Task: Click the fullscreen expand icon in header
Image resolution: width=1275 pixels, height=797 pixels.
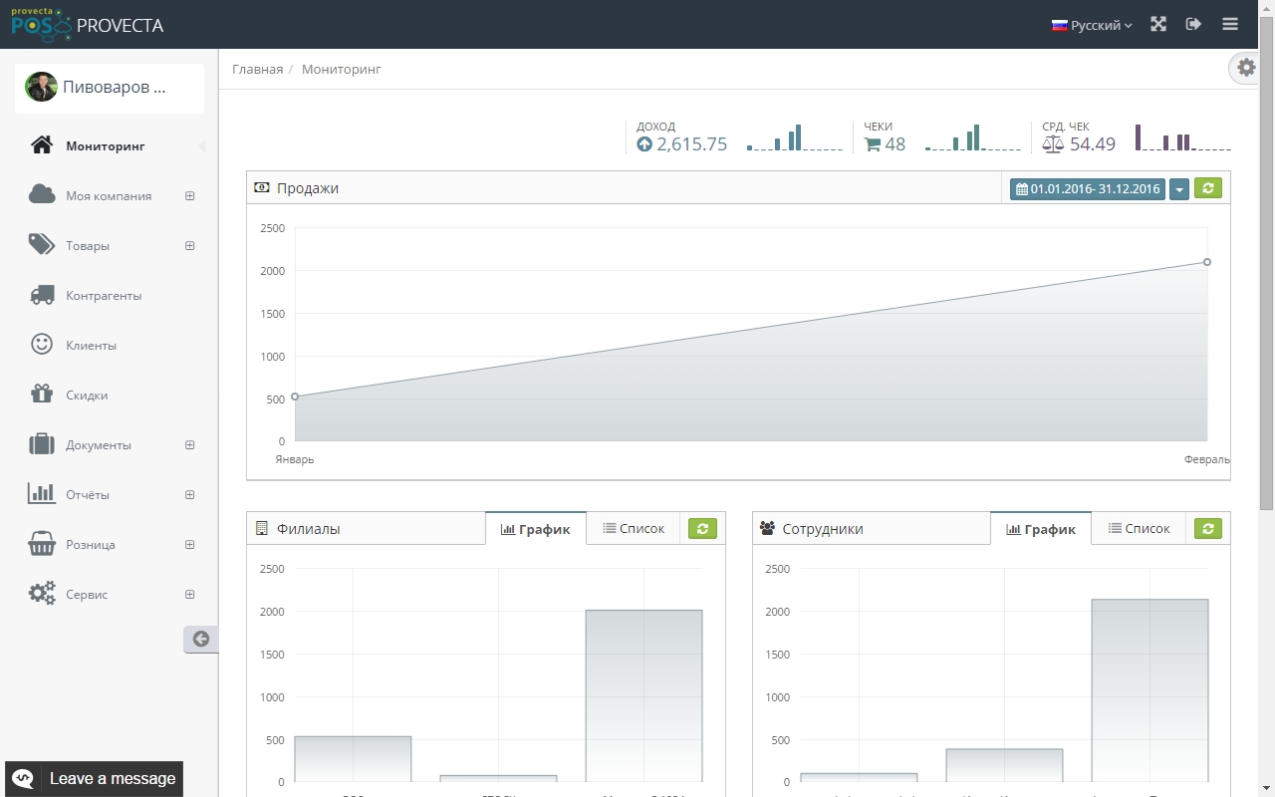Action: (1157, 25)
